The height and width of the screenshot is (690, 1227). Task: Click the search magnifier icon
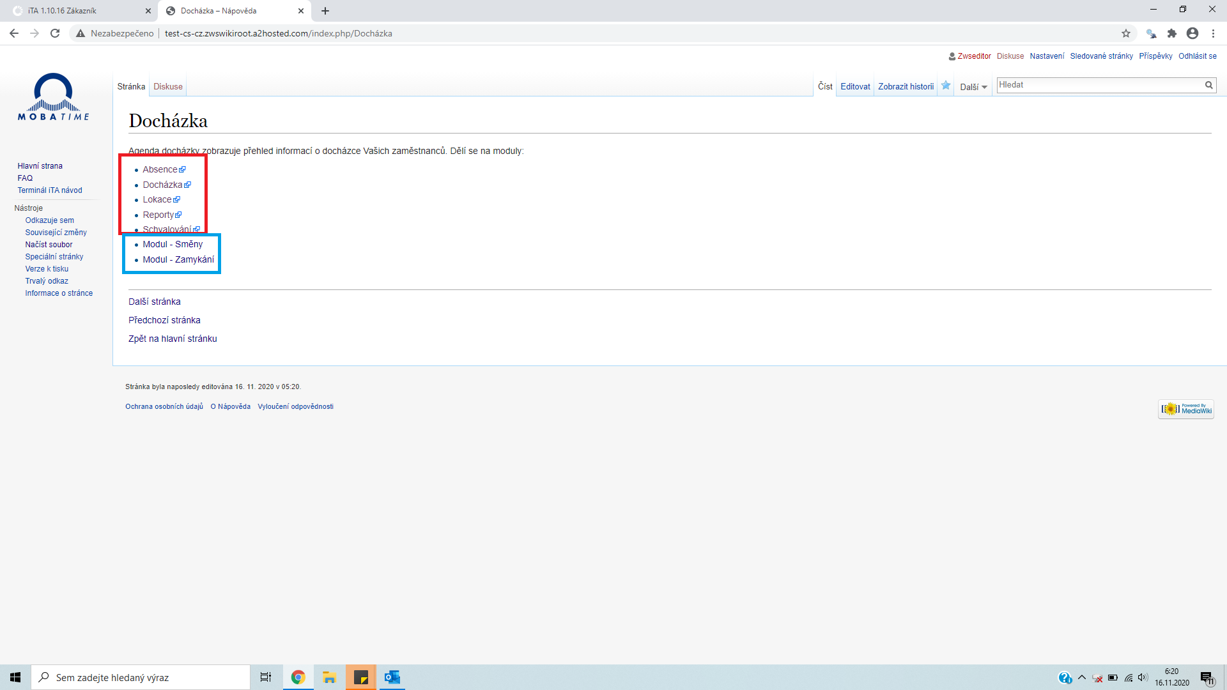[x=1208, y=85]
